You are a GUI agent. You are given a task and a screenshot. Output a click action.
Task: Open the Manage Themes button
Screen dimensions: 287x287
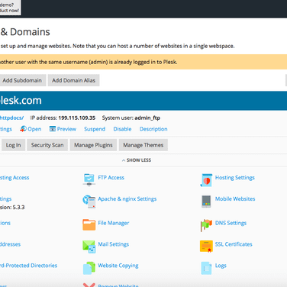143,145
